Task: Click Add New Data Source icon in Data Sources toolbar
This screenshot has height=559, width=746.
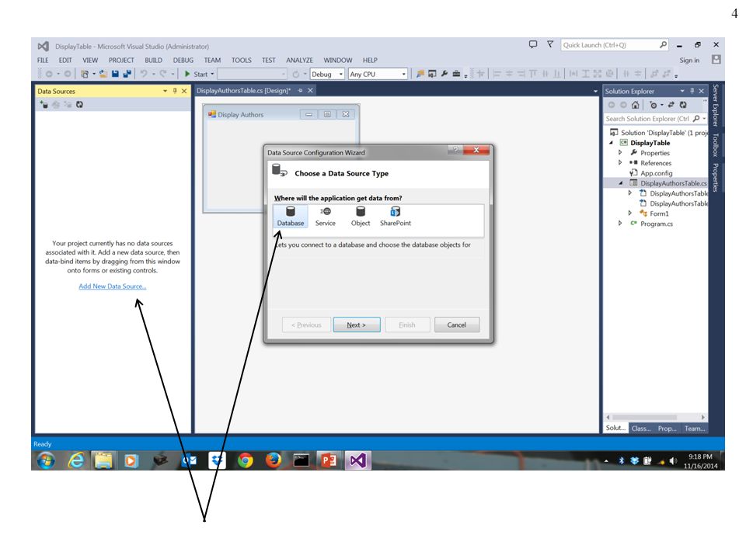Action: pos(44,105)
